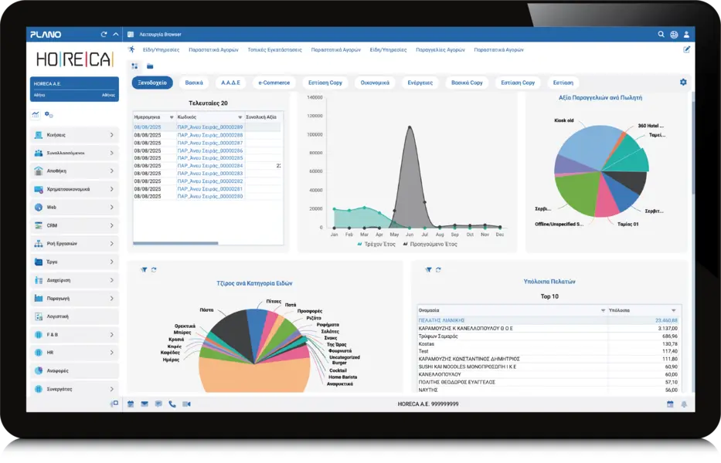Collapse header with the up chevron near PLANO
The width and height of the screenshot is (721, 463).
tap(116, 35)
